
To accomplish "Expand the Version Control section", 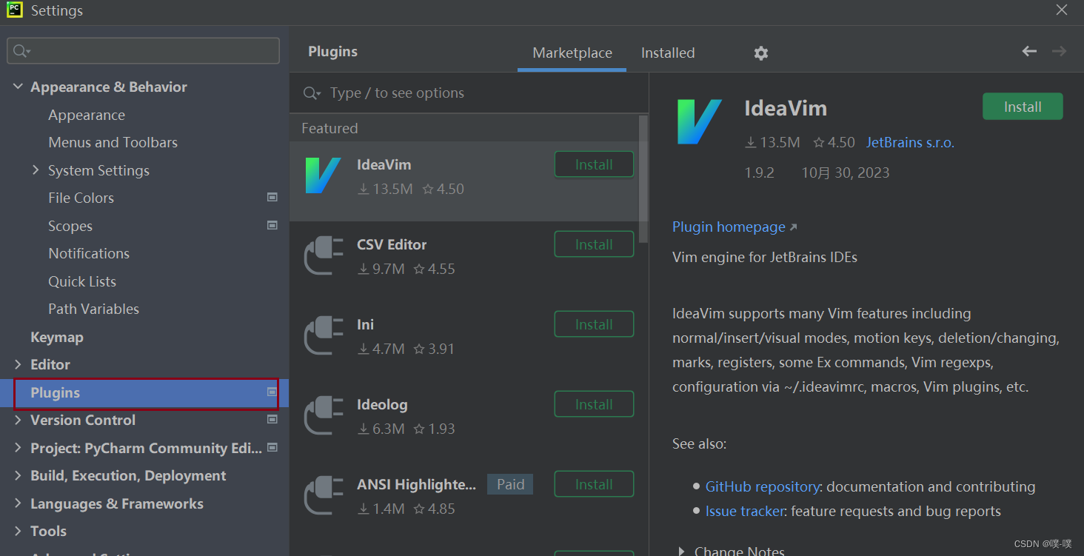I will click(x=18, y=420).
